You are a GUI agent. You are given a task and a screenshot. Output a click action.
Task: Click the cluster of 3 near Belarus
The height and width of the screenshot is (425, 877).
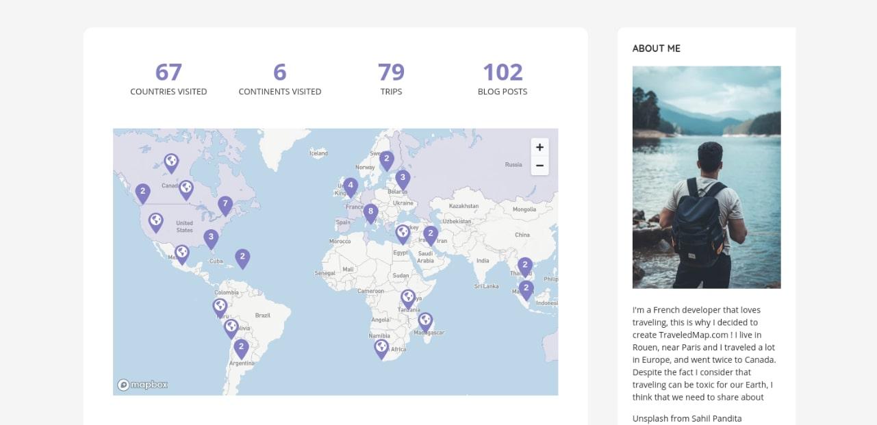coord(403,179)
